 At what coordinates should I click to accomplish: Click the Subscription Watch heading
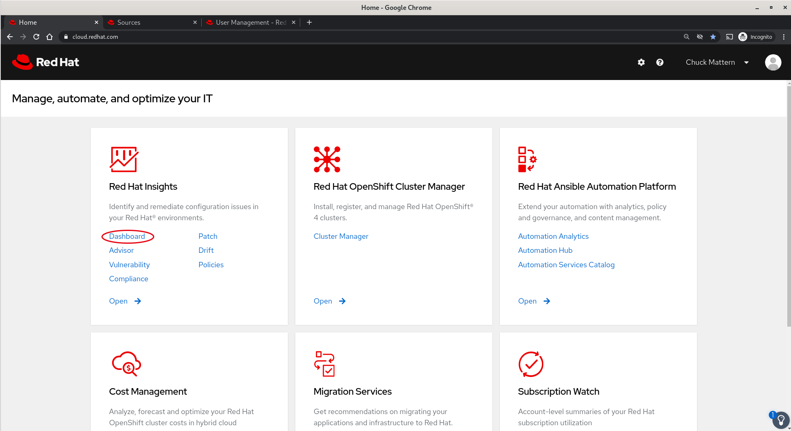point(559,391)
